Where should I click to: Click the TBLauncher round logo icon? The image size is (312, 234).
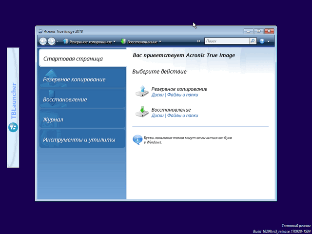point(13,128)
